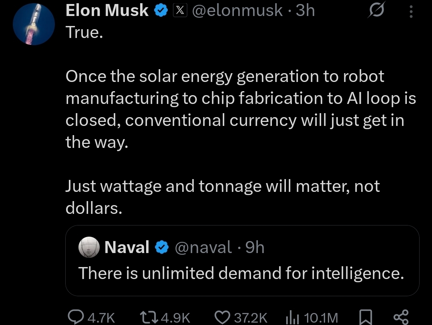Reply using the comment bubble icon
The height and width of the screenshot is (325, 432).
[x=75, y=317]
